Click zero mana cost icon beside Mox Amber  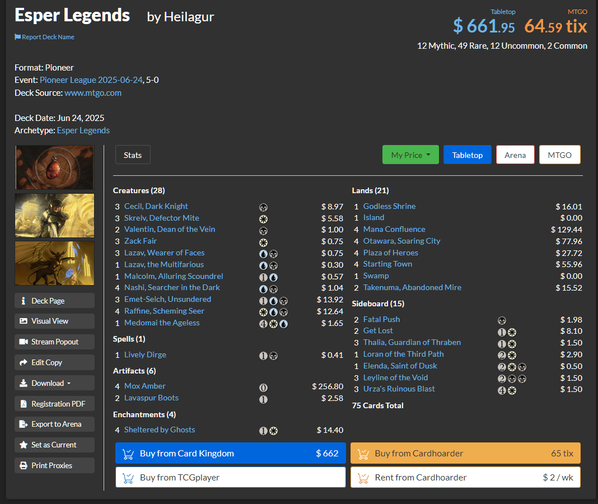click(x=263, y=388)
